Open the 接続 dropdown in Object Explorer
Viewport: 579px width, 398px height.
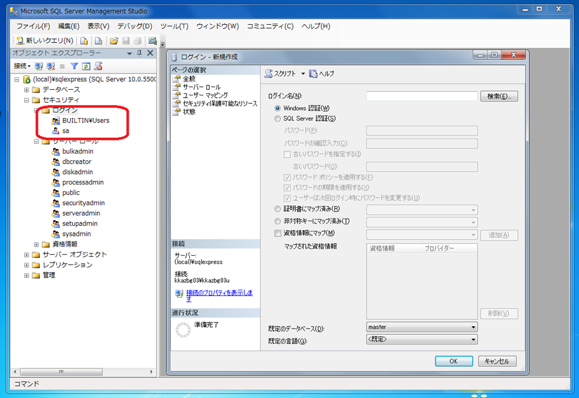(22, 67)
